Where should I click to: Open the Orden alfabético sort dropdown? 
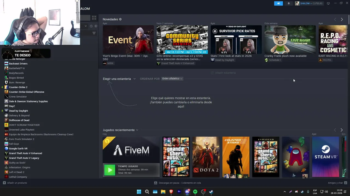[x=172, y=79]
